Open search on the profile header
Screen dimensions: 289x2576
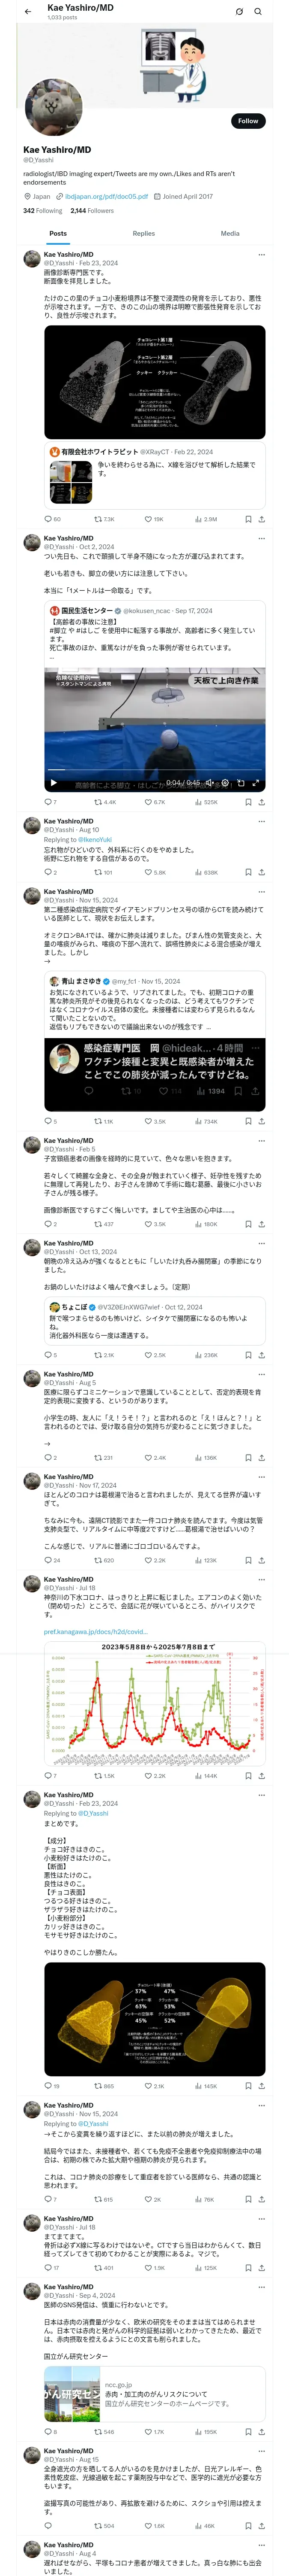(x=258, y=12)
